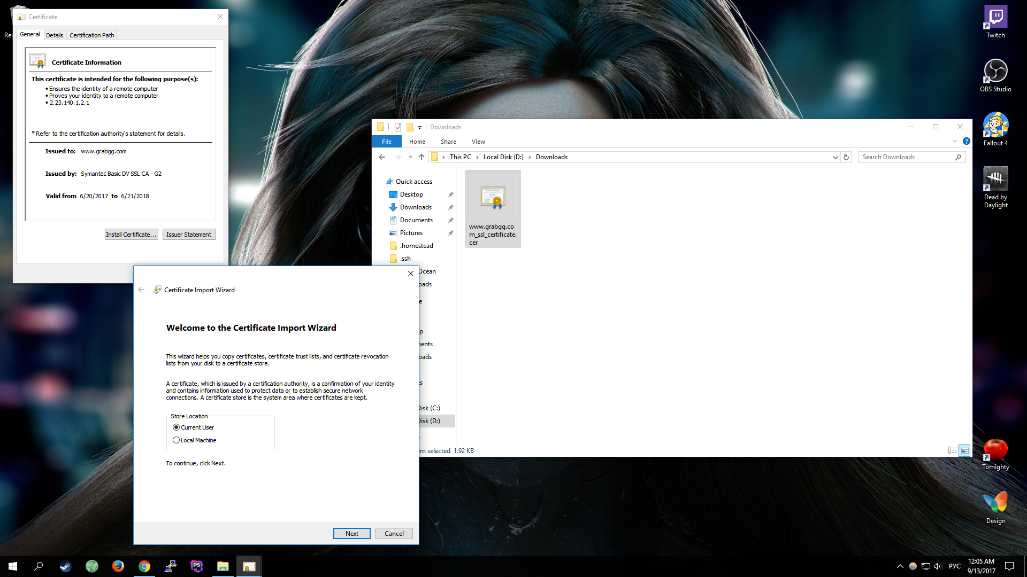Expand the address bar history dropdown
Image resolution: width=1027 pixels, height=577 pixels.
(x=835, y=157)
